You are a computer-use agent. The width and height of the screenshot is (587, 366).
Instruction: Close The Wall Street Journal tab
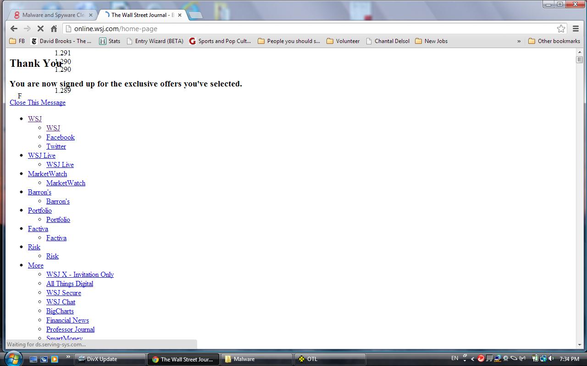click(180, 15)
